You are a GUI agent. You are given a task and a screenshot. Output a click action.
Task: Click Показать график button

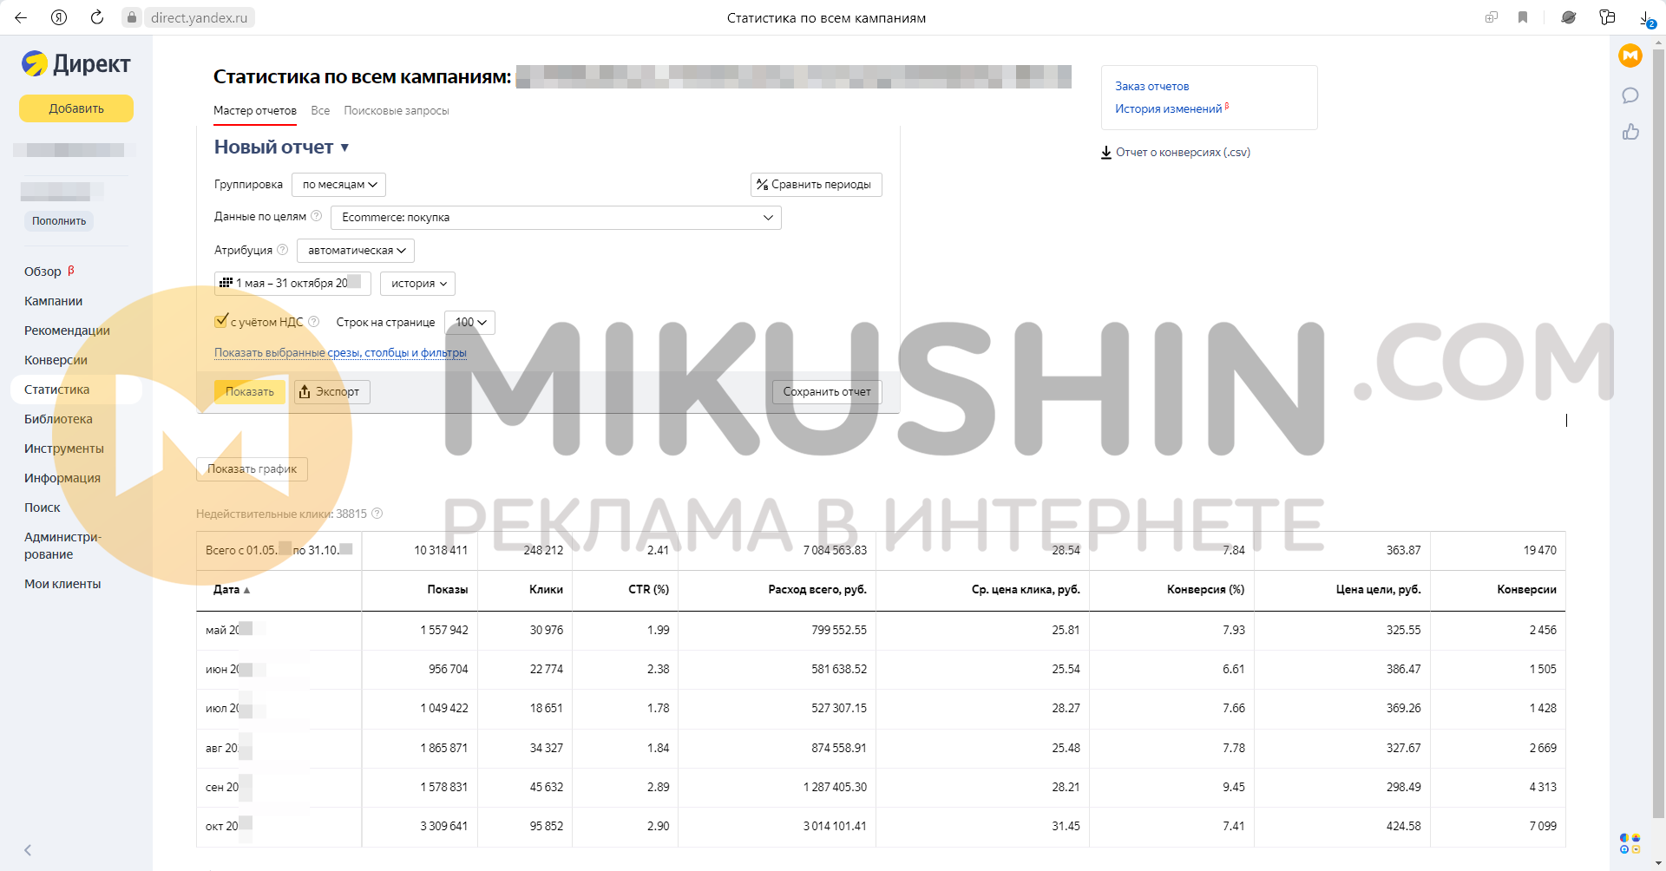click(x=252, y=469)
